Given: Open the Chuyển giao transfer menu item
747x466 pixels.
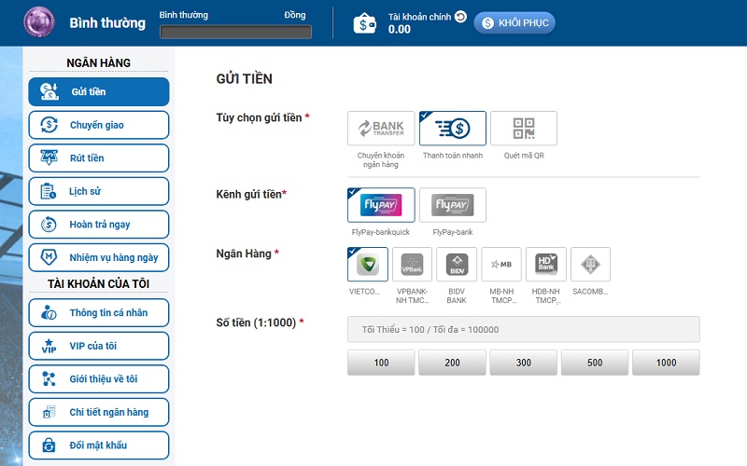Looking at the screenshot, I should pos(99,125).
